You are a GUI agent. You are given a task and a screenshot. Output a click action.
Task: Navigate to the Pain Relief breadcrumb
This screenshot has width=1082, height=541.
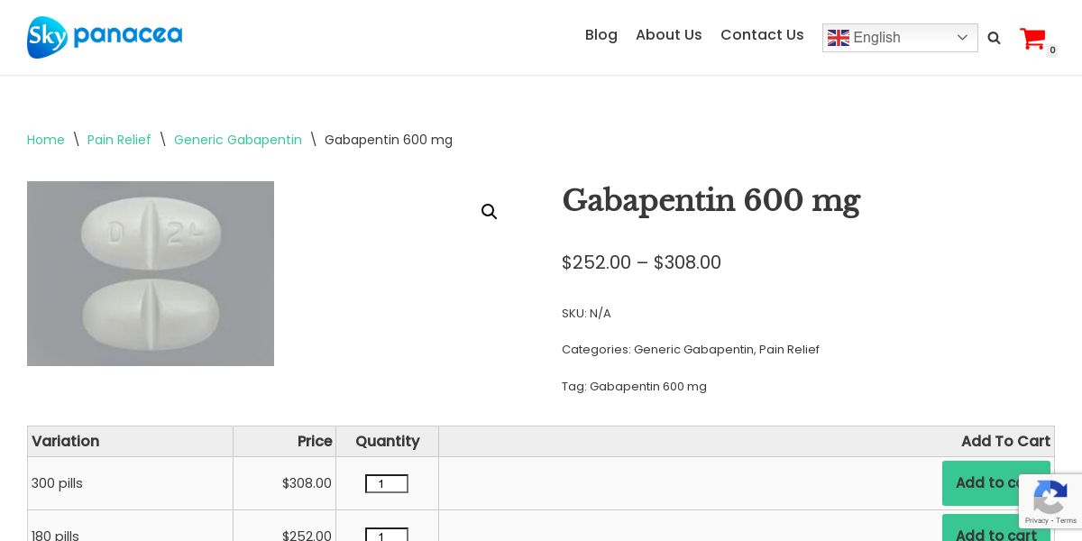(x=119, y=140)
